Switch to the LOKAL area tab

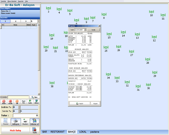tap(83, 132)
